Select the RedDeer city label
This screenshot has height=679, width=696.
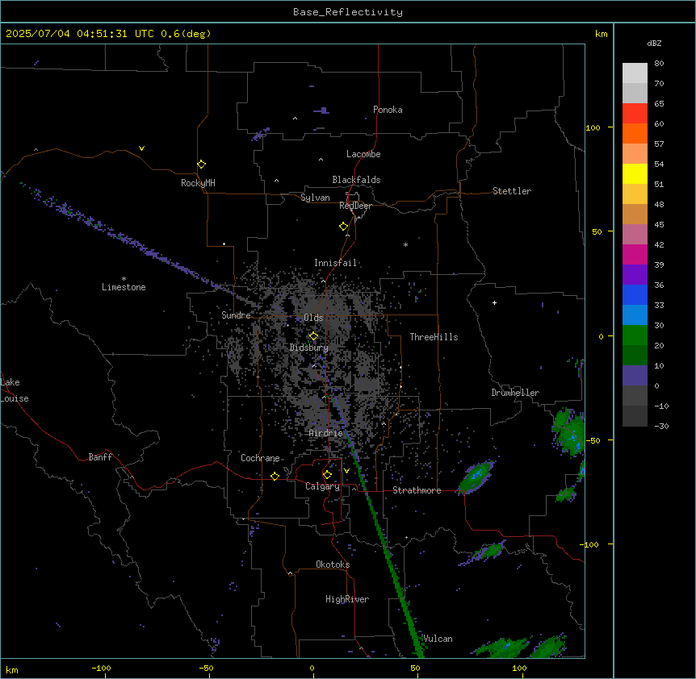pyautogui.click(x=355, y=206)
